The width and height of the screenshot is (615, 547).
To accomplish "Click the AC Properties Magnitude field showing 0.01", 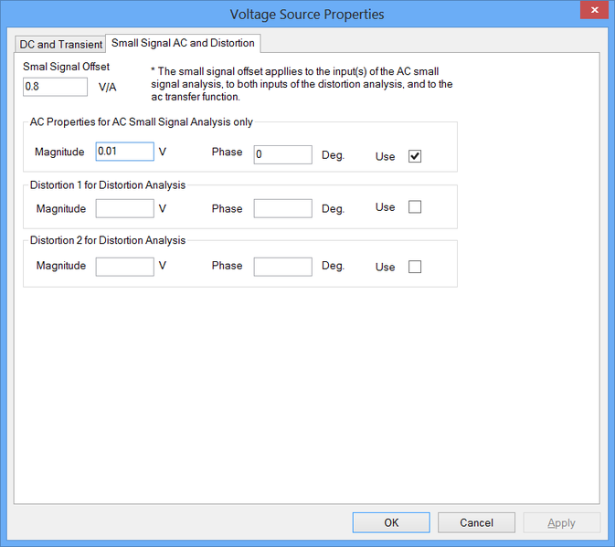I will (x=124, y=152).
